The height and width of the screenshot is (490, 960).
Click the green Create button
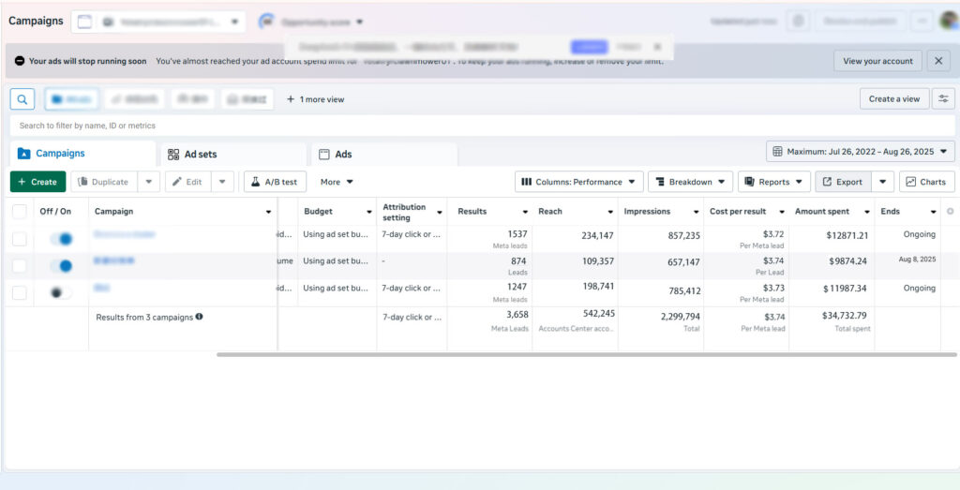click(37, 182)
